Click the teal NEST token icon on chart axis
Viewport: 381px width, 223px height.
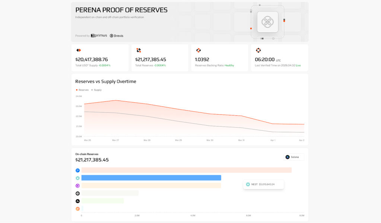pos(77,178)
